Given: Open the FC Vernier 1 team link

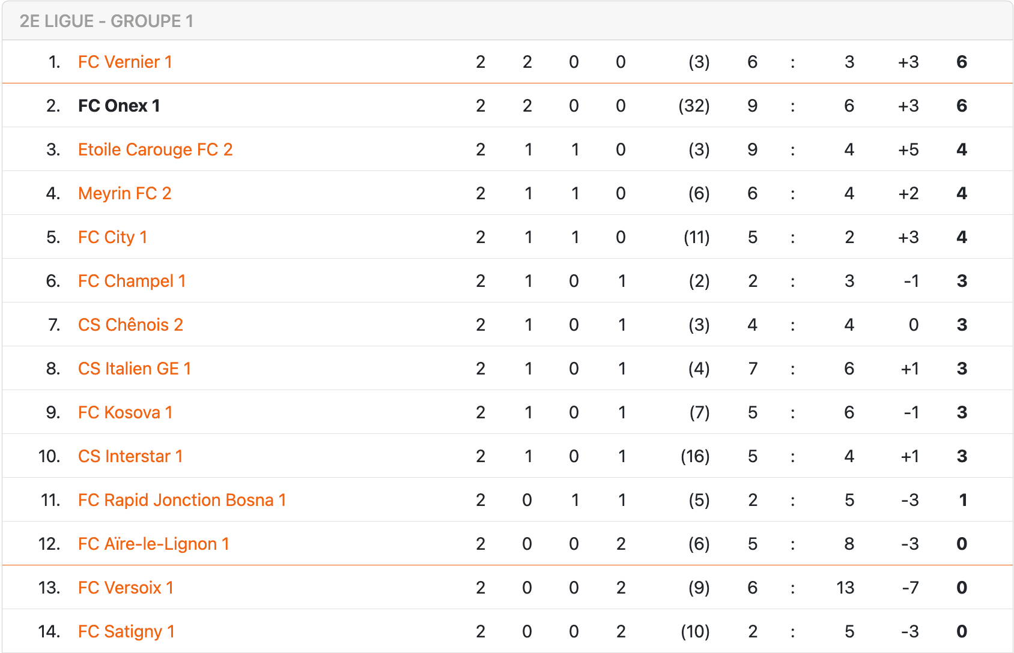Looking at the screenshot, I should [125, 62].
